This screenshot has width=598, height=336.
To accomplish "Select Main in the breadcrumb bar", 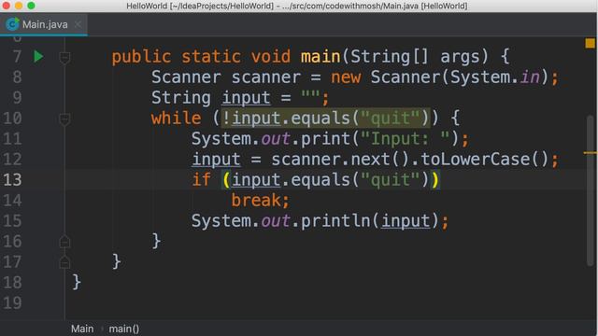I will [82, 329].
